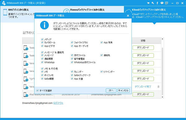The height and width of the screenshot is (120, 186).
Task: Click the key register icon
Action: click(153, 3)
